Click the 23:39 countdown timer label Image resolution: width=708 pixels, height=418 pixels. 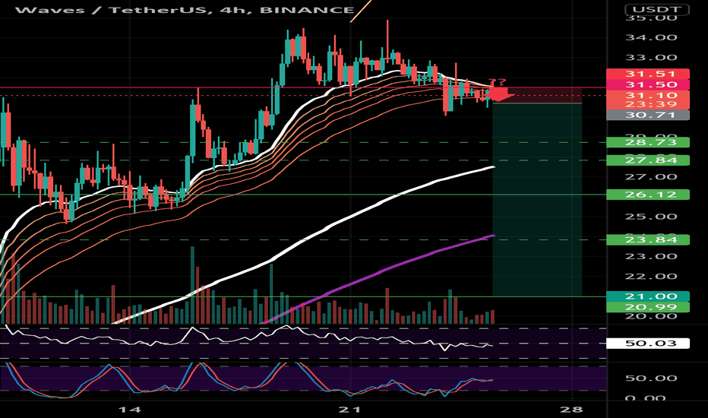[x=648, y=104]
